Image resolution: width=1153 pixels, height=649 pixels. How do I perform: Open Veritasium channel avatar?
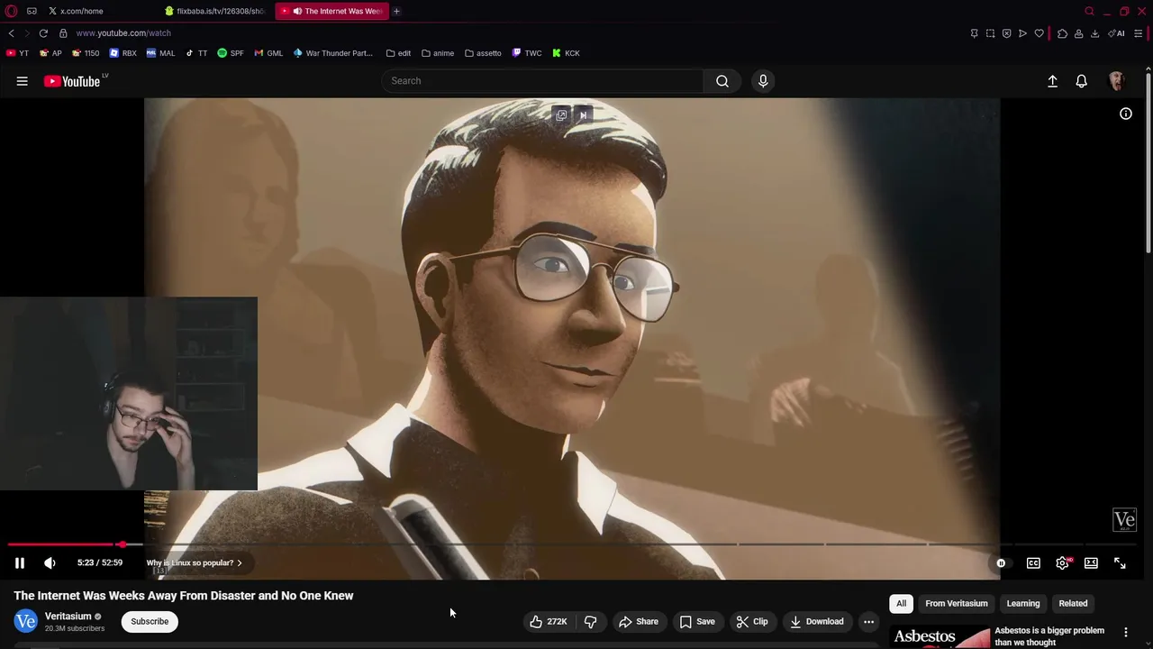point(25,621)
